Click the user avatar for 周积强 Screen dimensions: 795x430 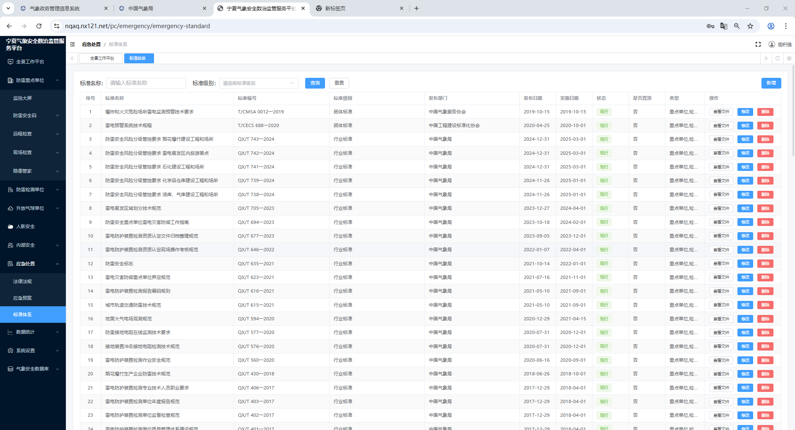[x=772, y=44]
